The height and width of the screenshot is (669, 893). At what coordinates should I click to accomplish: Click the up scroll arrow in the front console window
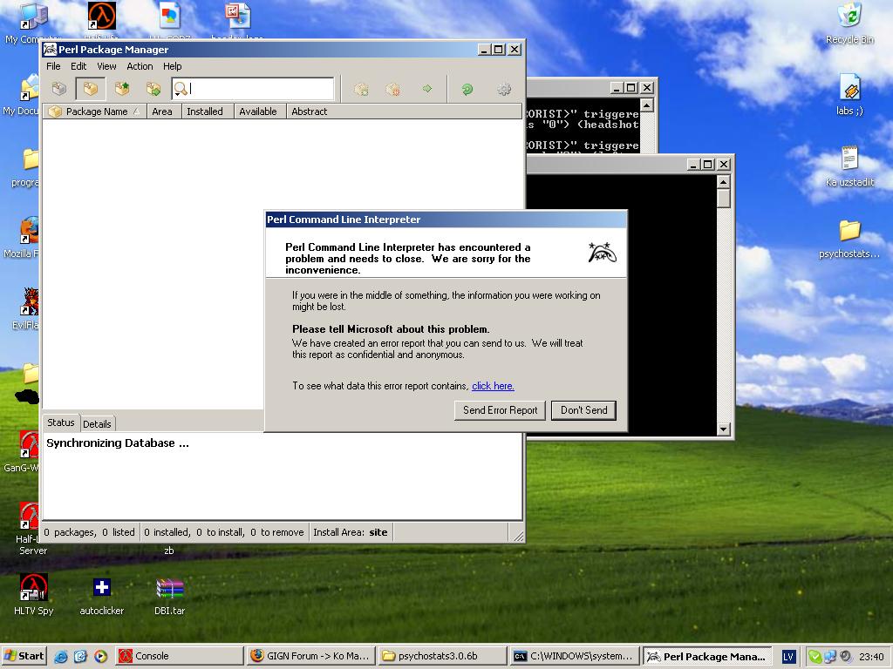coord(723,181)
